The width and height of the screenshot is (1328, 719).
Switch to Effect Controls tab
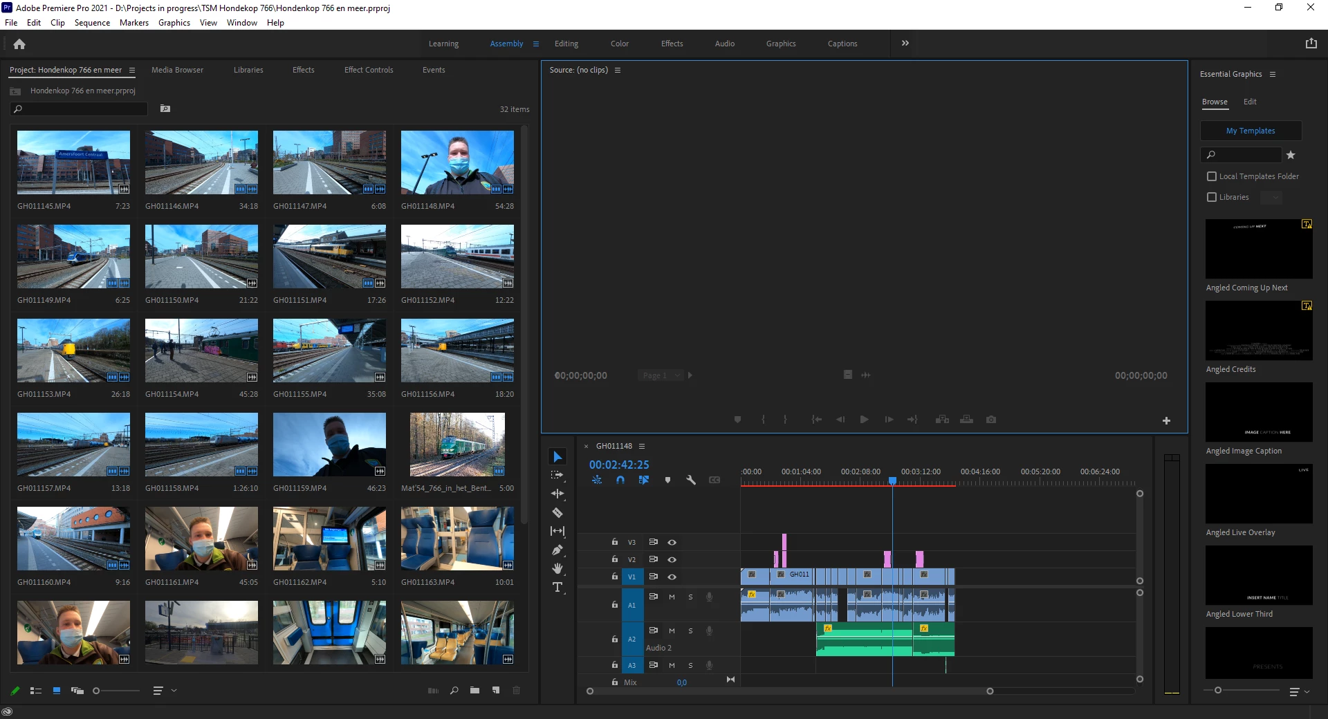(369, 70)
